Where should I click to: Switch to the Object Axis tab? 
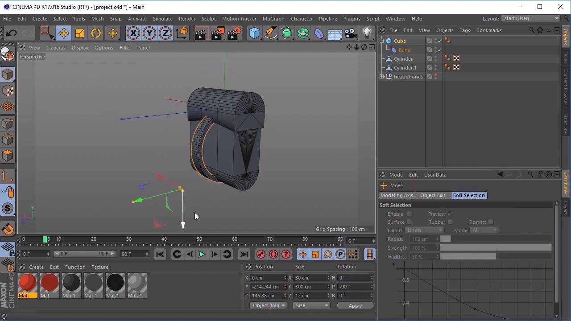[x=433, y=195]
